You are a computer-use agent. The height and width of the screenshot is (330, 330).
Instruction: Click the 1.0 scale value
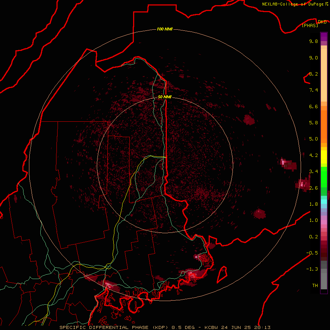(x=313, y=220)
